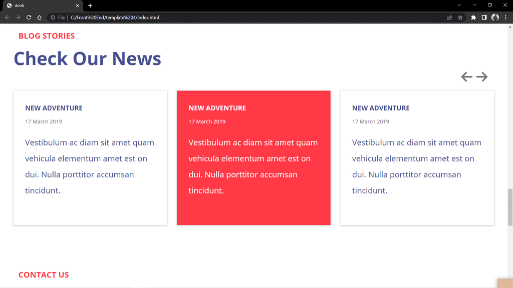The height and width of the screenshot is (288, 513).
Task: Open a new browser tab
Action: click(90, 5)
